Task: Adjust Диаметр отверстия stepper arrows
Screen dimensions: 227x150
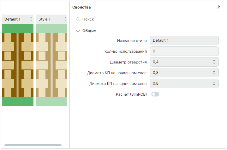Action: coord(214,62)
